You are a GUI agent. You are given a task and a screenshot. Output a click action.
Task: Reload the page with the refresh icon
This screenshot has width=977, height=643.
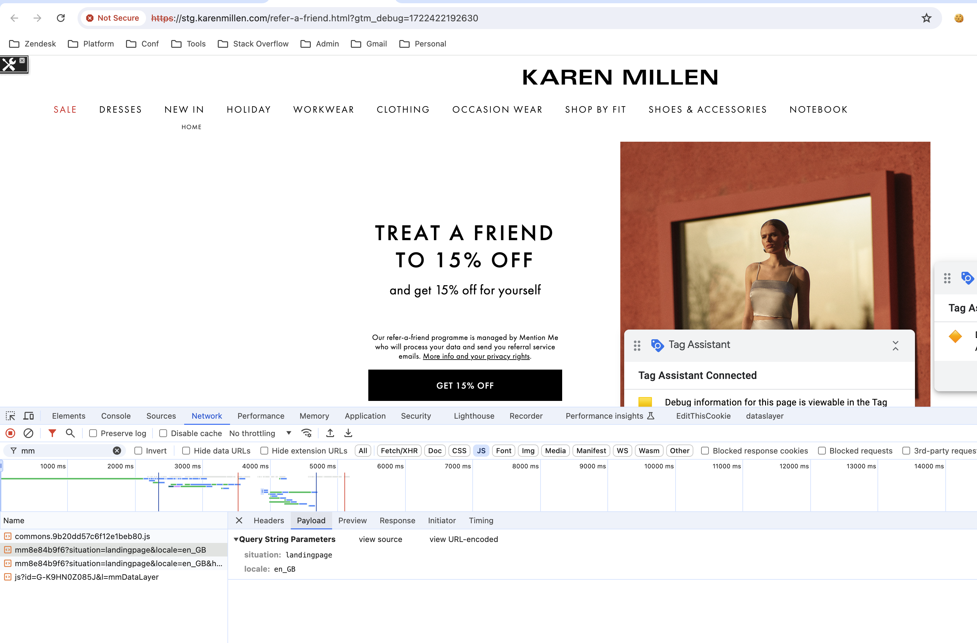pos(61,18)
